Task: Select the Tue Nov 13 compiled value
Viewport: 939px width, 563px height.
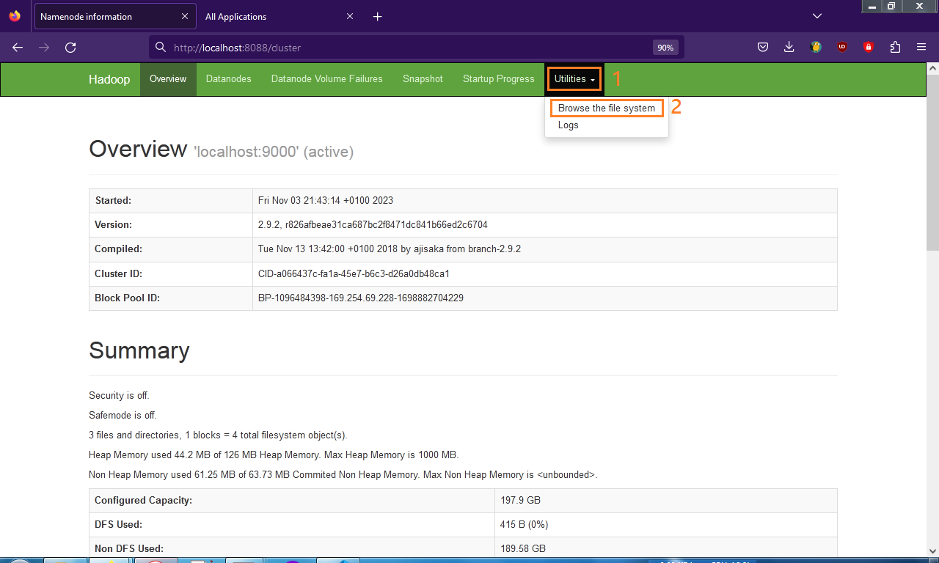Action: coord(390,249)
